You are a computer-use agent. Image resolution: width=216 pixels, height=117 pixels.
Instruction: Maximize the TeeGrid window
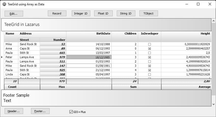tap(198, 4)
